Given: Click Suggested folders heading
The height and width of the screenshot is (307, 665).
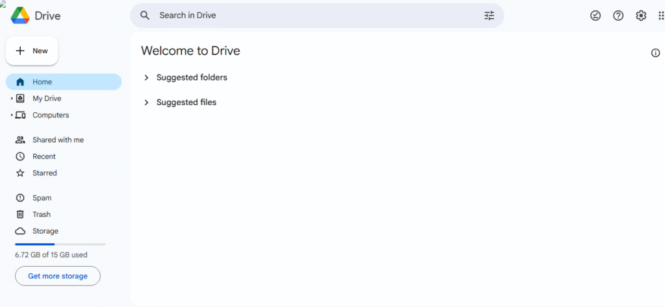Looking at the screenshot, I should pyautogui.click(x=192, y=78).
